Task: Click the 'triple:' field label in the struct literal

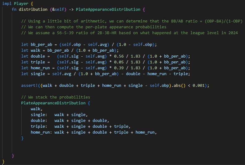Action: point(39,127)
